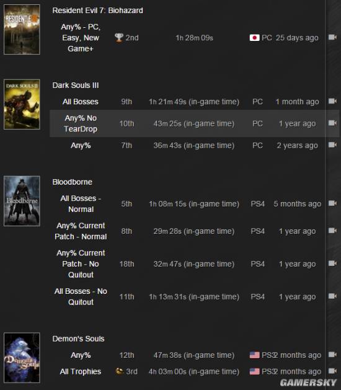Click the 2nd place trophy icon
Screen dimensions: 341x390
pyautogui.click(x=119, y=38)
